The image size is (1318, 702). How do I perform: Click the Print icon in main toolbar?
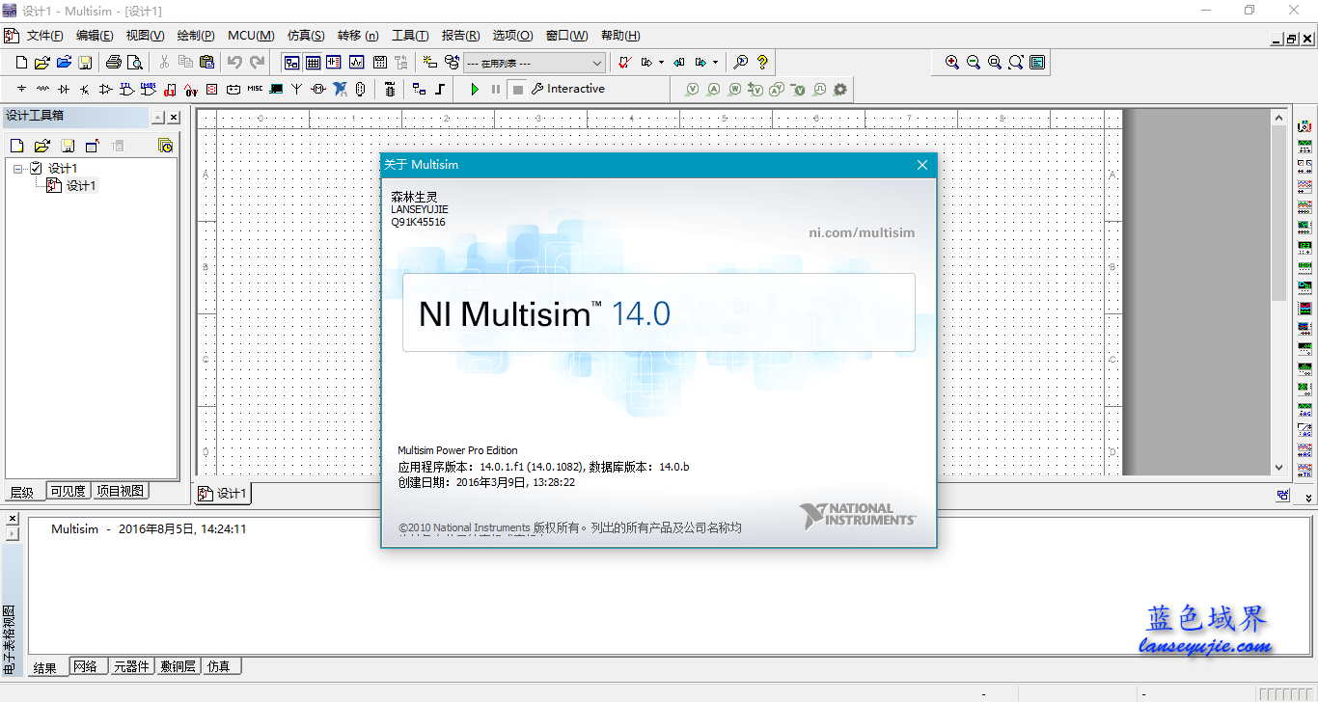point(114,63)
